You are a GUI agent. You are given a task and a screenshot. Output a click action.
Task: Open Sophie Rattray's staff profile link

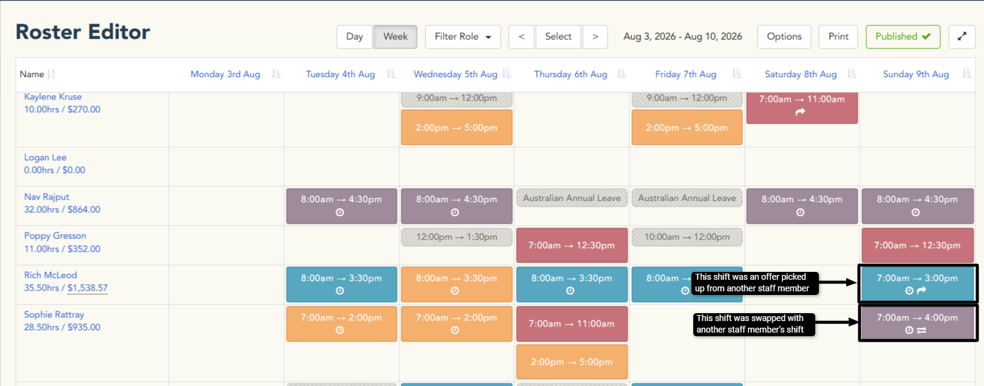[54, 314]
